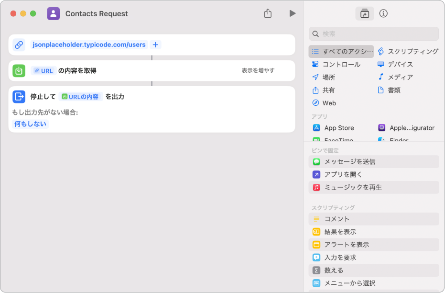Click the Contacts Request title text
This screenshot has height=293, width=445.
click(x=97, y=13)
